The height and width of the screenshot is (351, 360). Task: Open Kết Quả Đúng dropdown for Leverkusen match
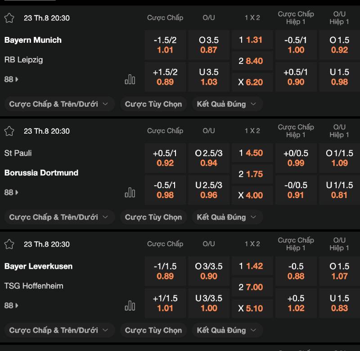coord(227,330)
